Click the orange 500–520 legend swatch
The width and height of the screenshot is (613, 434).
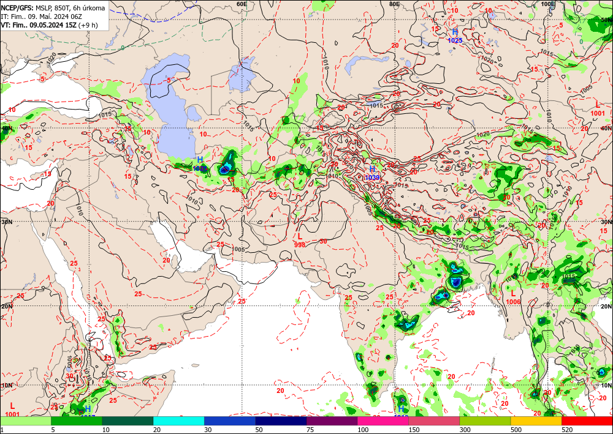point(536,421)
